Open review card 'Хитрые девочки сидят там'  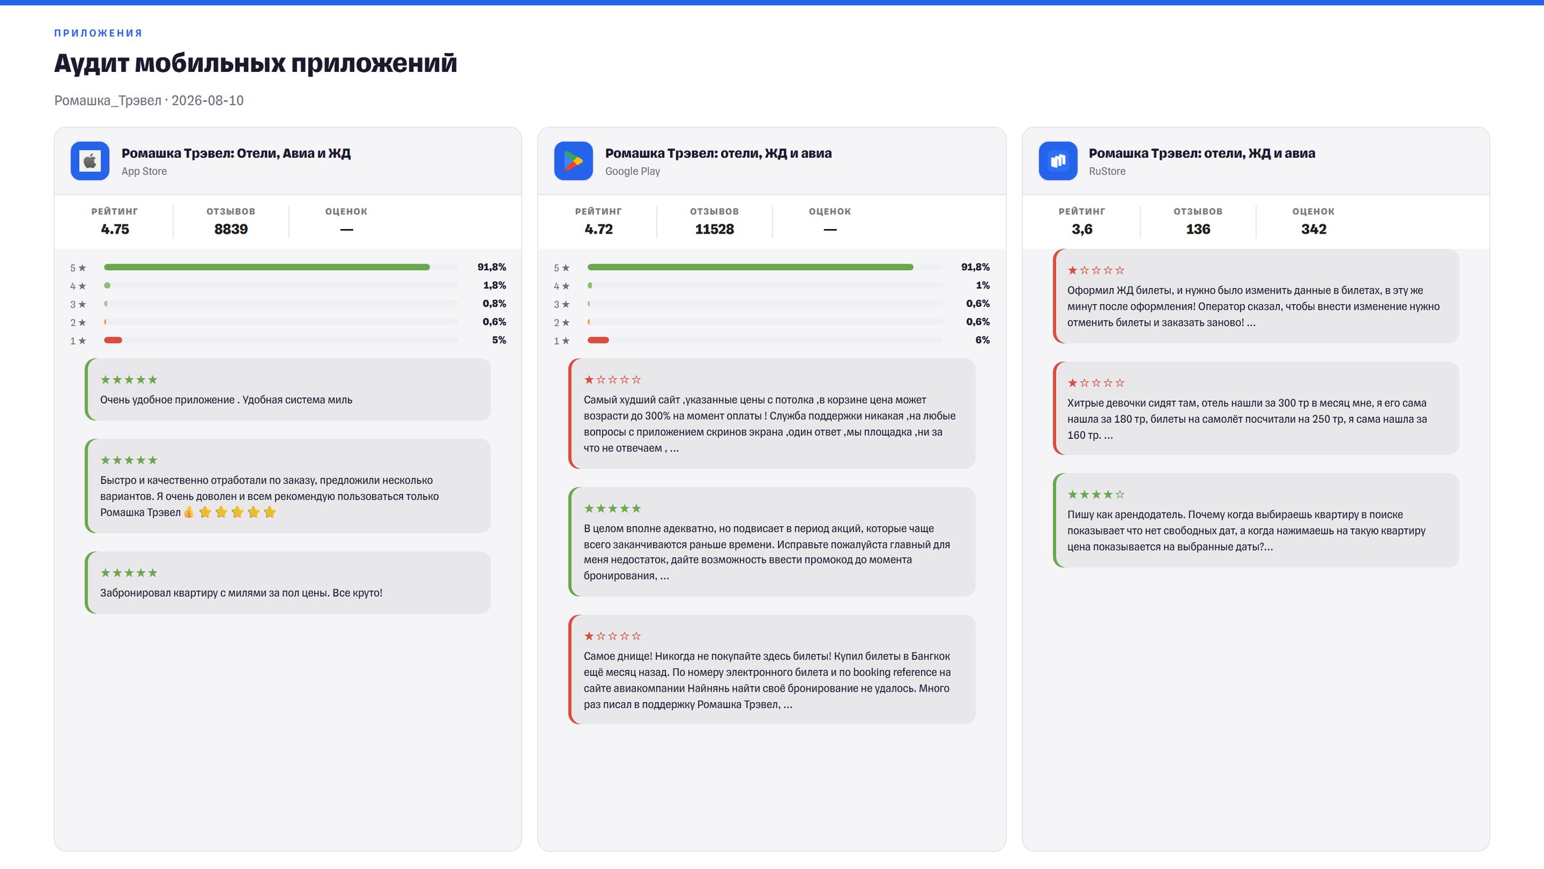(1256, 408)
